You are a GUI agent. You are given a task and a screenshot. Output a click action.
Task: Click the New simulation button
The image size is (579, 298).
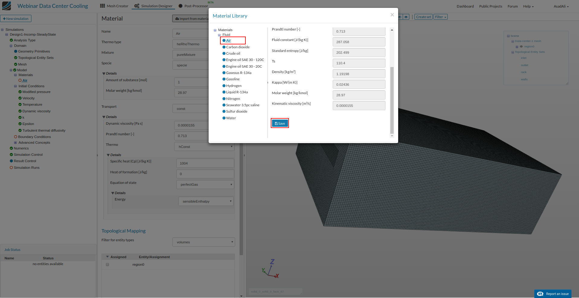point(16,19)
